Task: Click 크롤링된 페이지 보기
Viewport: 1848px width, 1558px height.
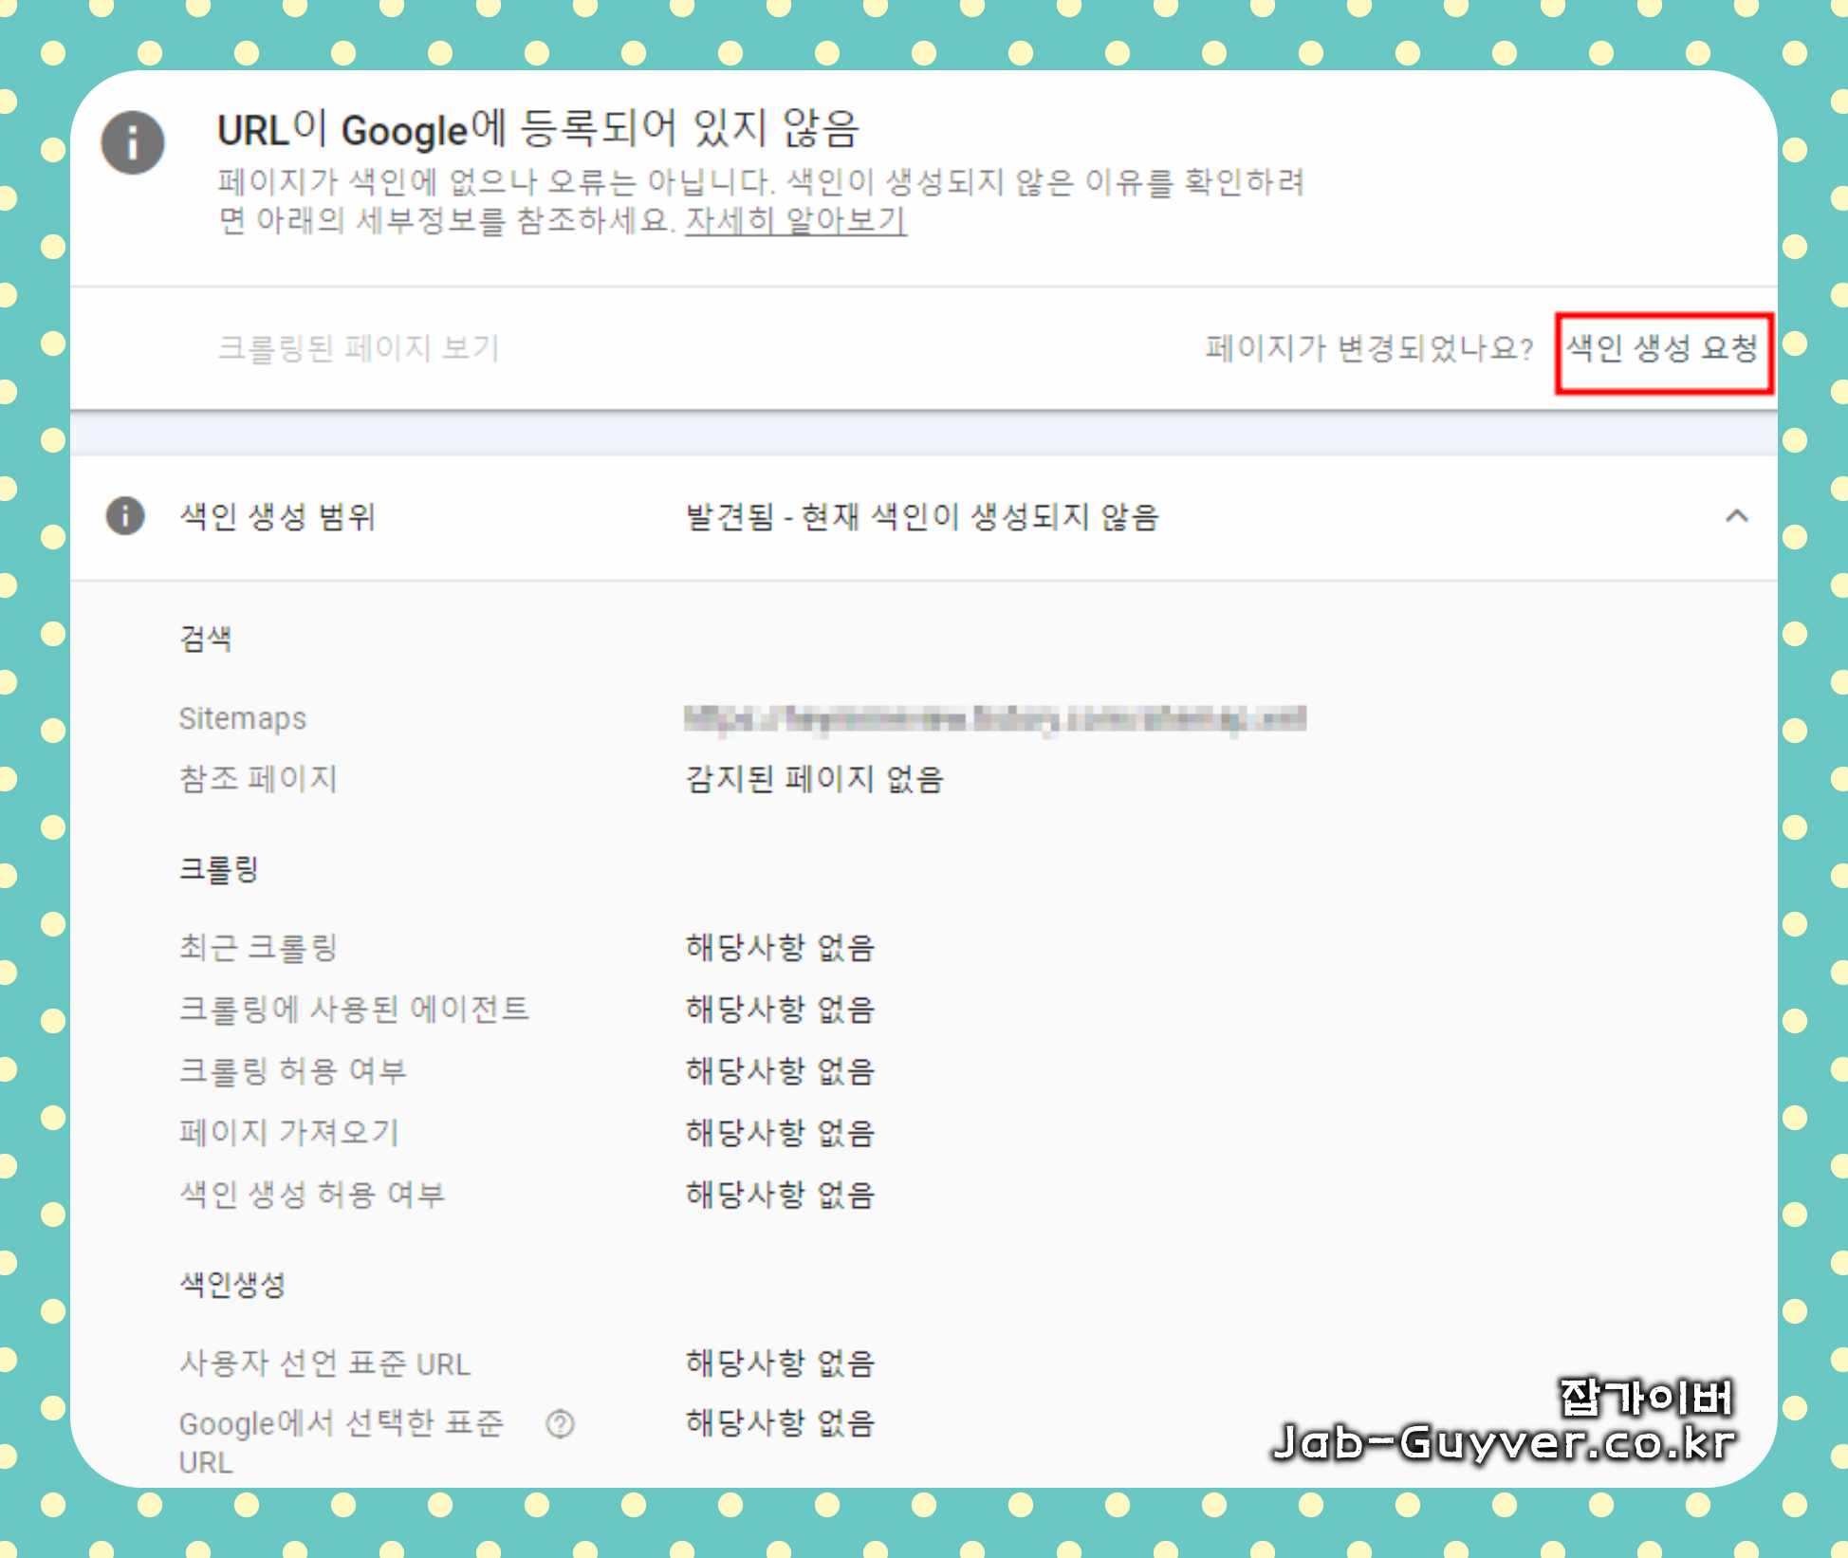Action: (359, 348)
